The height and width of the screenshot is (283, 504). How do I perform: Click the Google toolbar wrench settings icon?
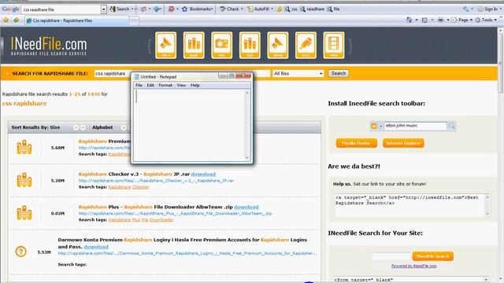click(x=465, y=9)
